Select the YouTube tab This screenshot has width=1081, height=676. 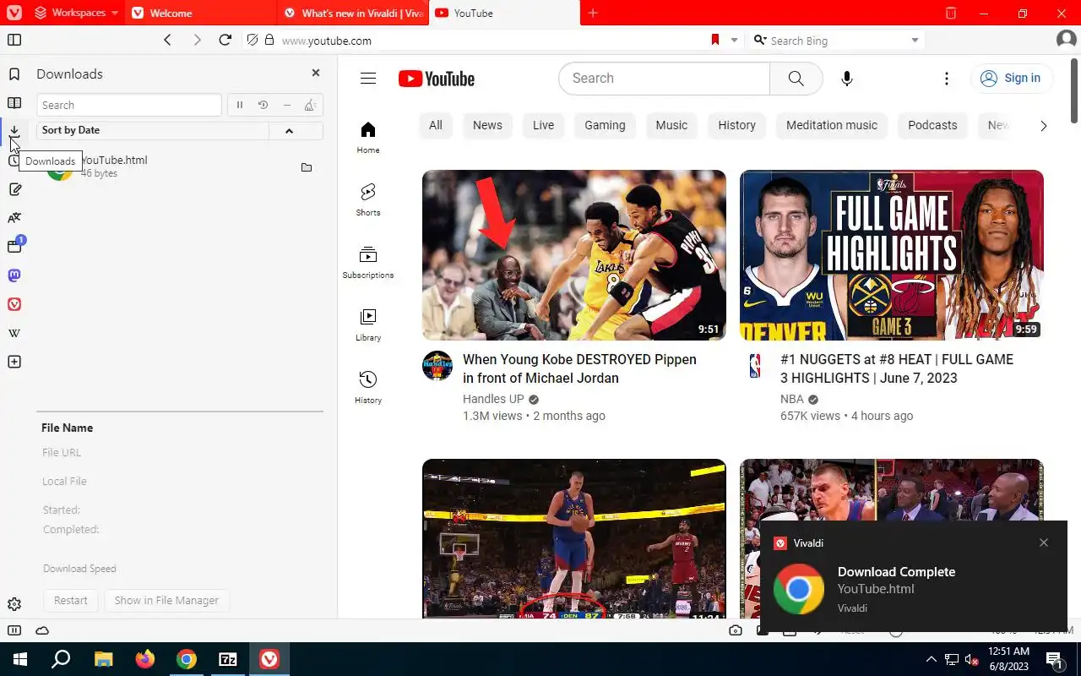504,13
